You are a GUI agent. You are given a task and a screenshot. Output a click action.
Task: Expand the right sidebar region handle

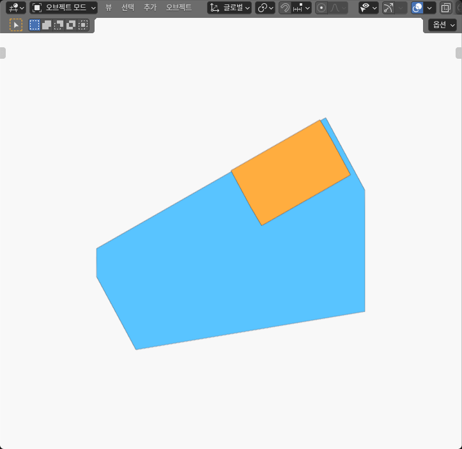(x=459, y=53)
